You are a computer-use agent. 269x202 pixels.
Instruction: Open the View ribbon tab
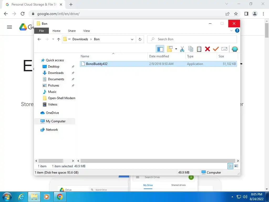pyautogui.click(x=86, y=31)
